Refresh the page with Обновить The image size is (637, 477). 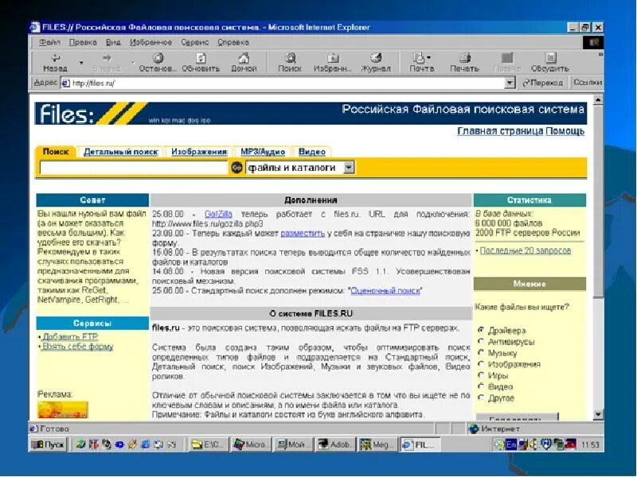click(201, 63)
